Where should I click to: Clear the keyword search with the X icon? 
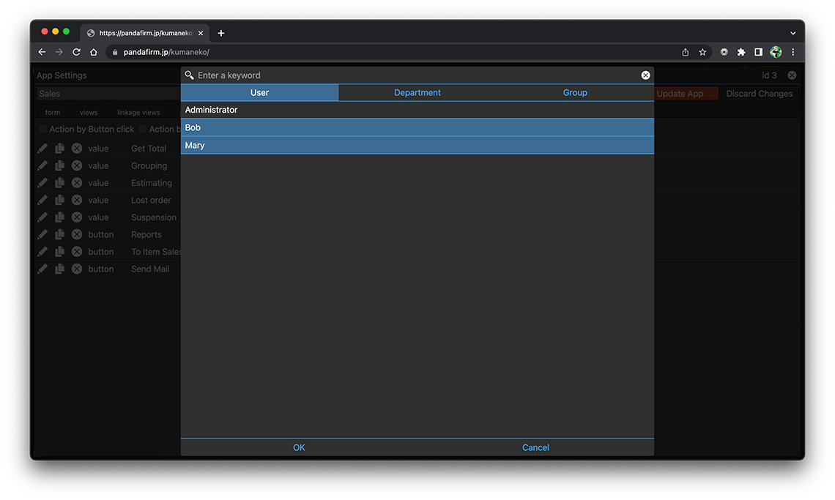[x=645, y=75]
